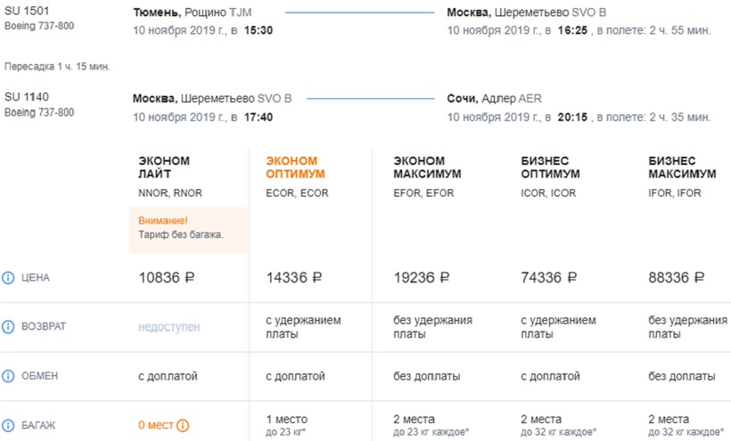731x441 pixels.
Task: Click info icon next to ЦЕНА
Action: [x=9, y=278]
